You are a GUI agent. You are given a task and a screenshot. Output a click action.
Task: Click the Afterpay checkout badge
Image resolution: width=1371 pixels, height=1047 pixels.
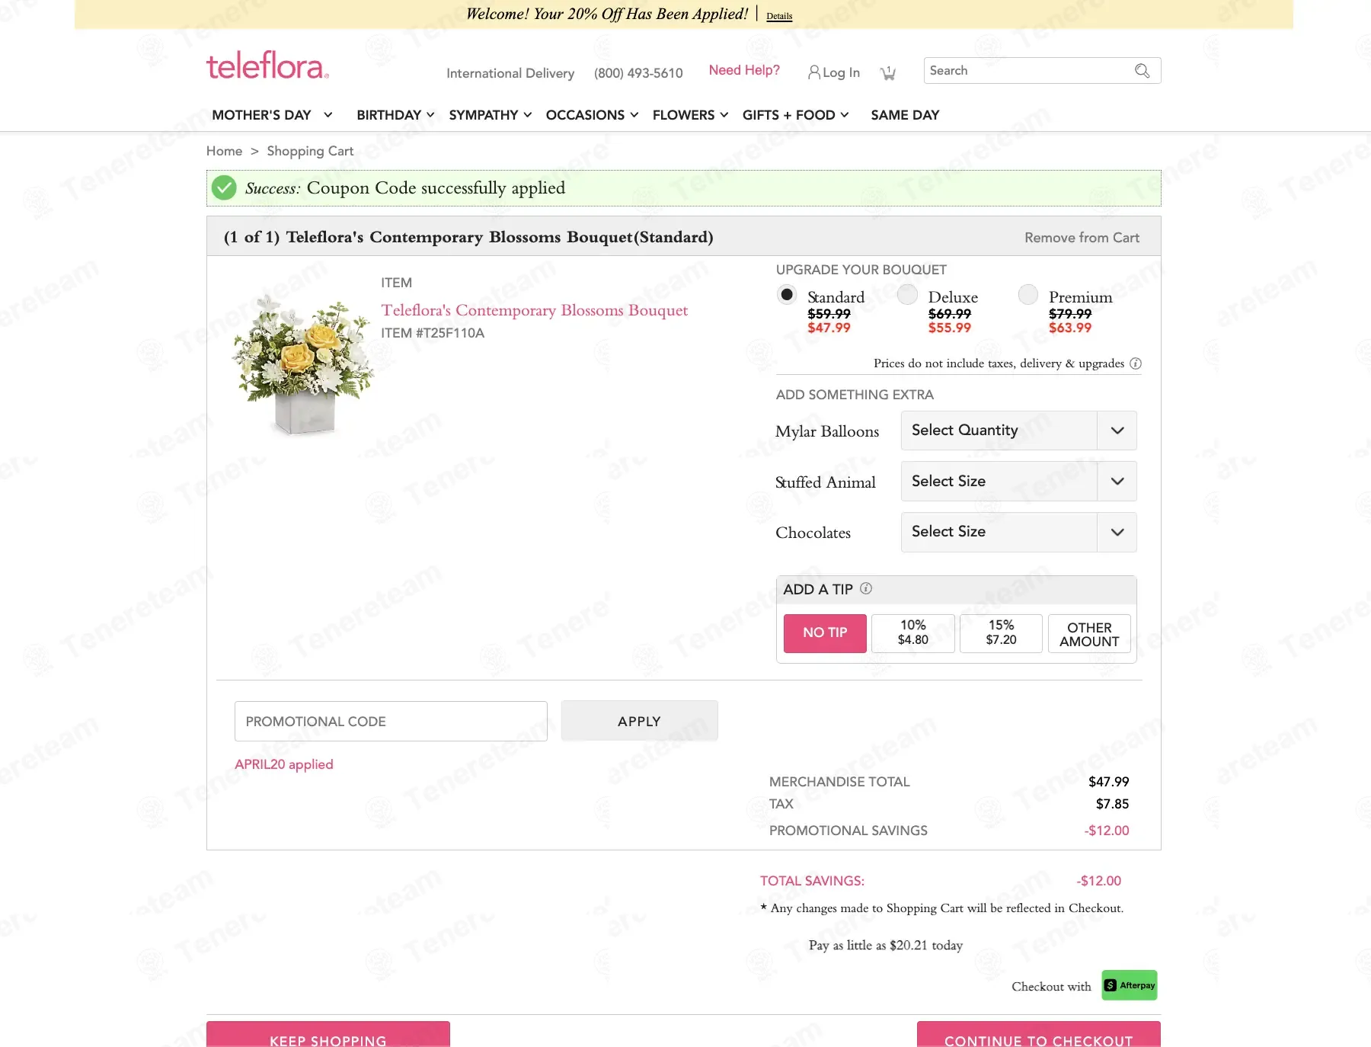point(1130,985)
